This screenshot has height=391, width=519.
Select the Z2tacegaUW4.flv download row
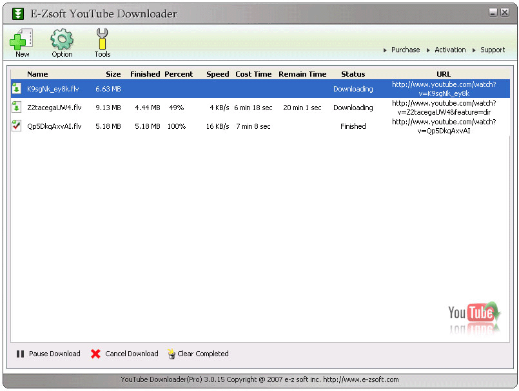tap(54, 108)
